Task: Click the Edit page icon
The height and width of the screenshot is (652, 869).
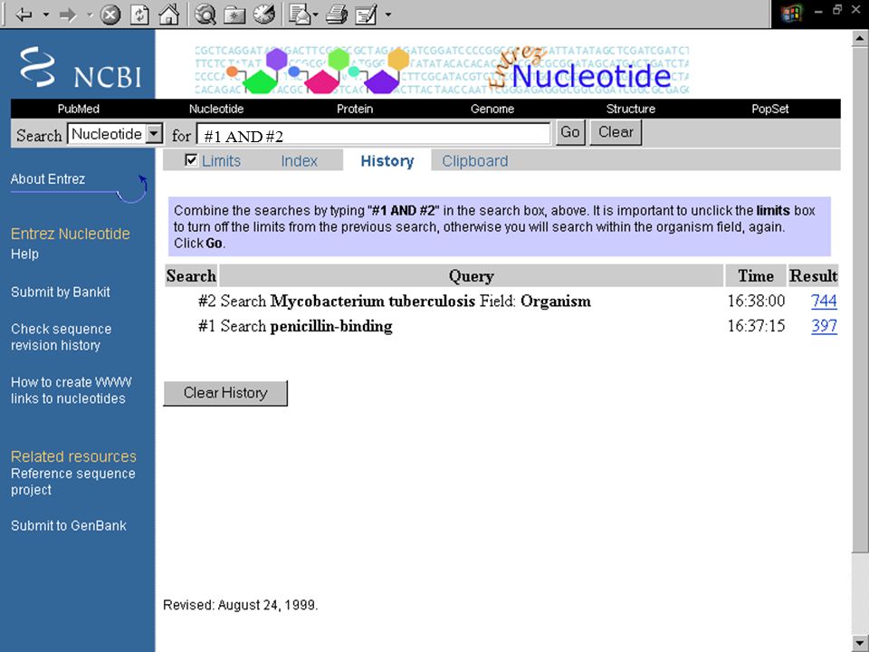Action: coord(366,14)
